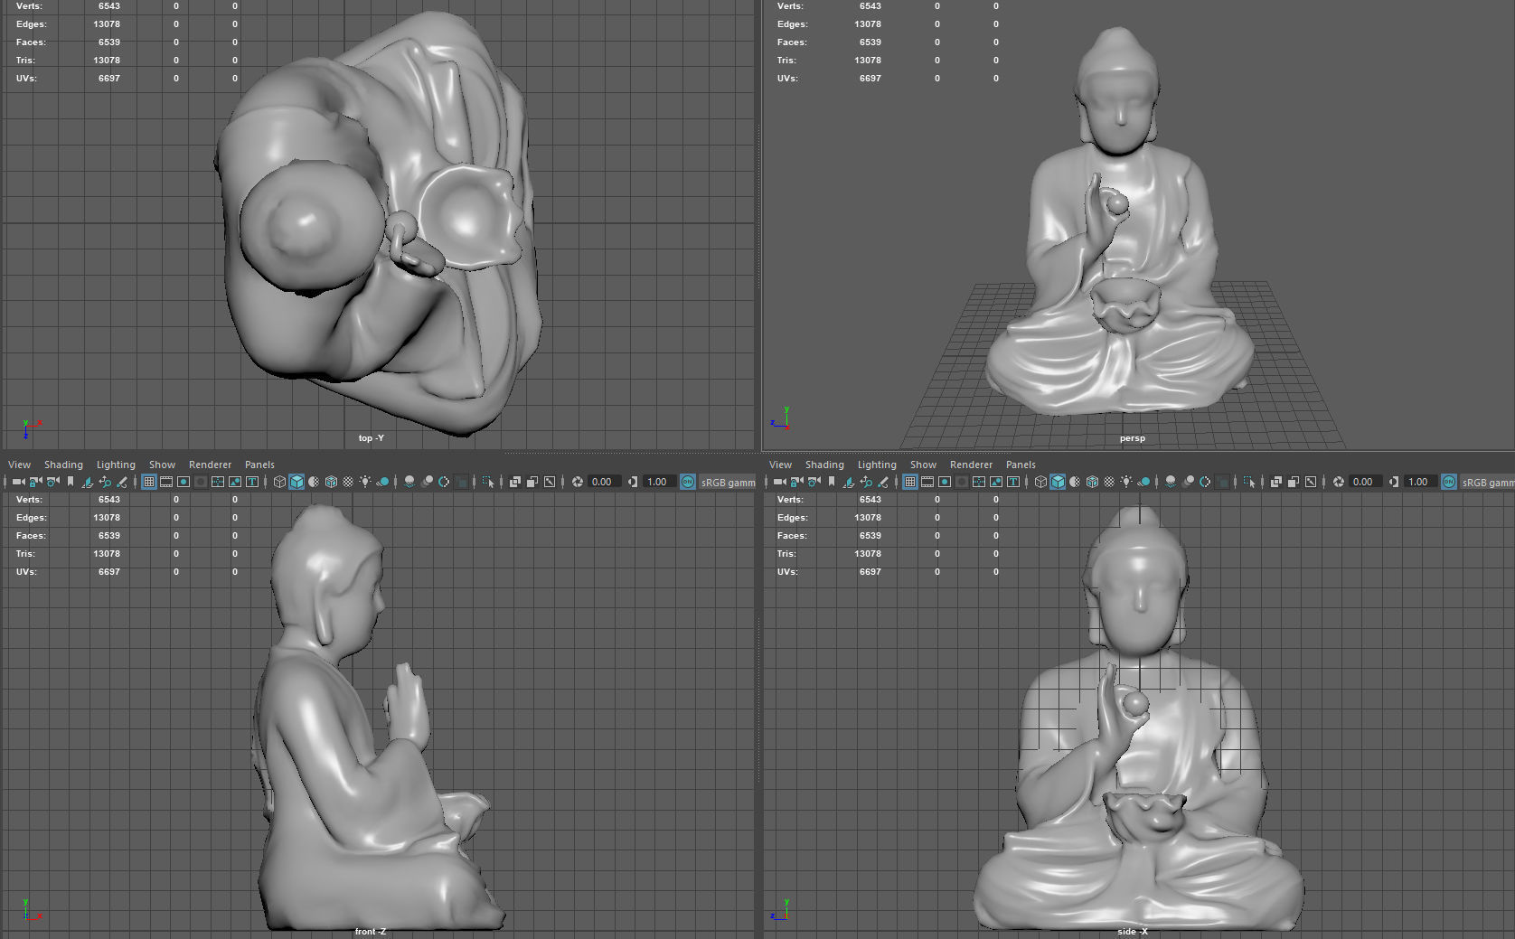Viewport: 1515px width, 939px height.
Task: Enable Wireframe on Shaded in front -Z panel
Action: [331, 482]
